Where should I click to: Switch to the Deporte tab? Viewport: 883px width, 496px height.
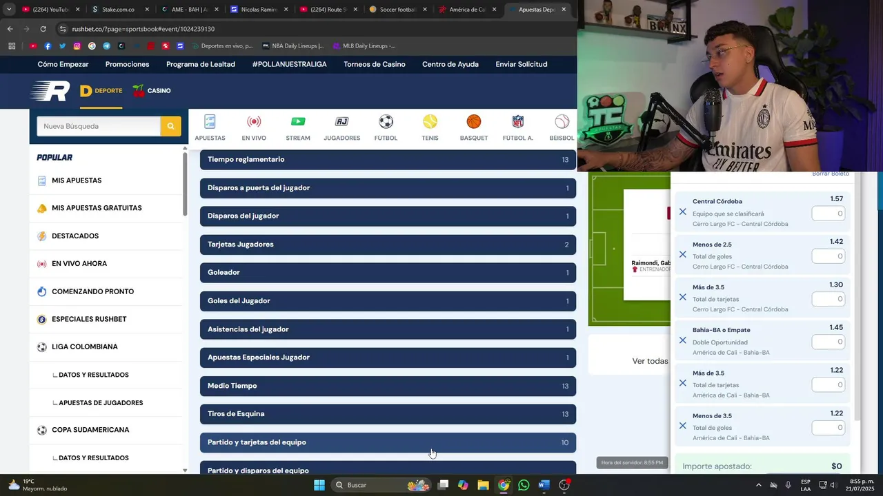click(101, 91)
